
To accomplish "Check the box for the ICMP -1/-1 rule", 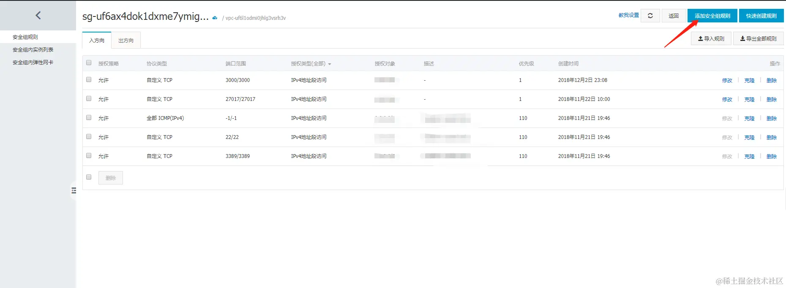I will coord(89,117).
